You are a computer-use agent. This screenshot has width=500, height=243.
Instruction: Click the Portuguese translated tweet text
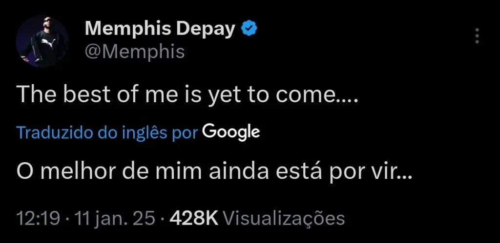[214, 171]
